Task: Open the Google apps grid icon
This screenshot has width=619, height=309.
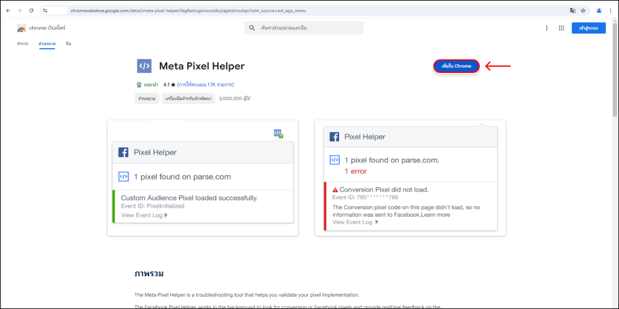Action: pos(561,28)
